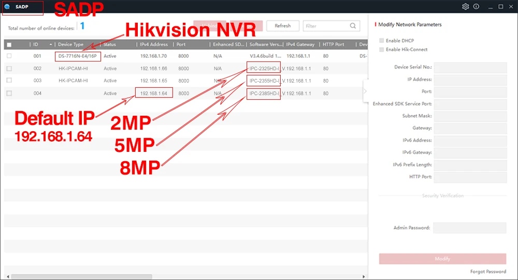Click the Modify button
The image size is (518, 280).
pos(442,259)
